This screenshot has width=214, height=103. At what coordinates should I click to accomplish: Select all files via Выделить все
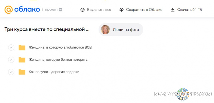click(96, 10)
